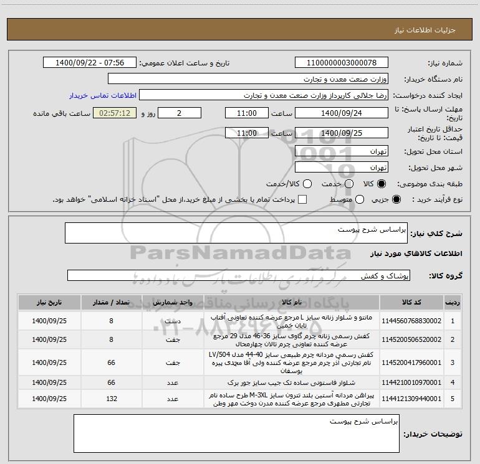Click the تعداد / مقدار column header
This screenshot has height=464, width=480.
click(111, 302)
